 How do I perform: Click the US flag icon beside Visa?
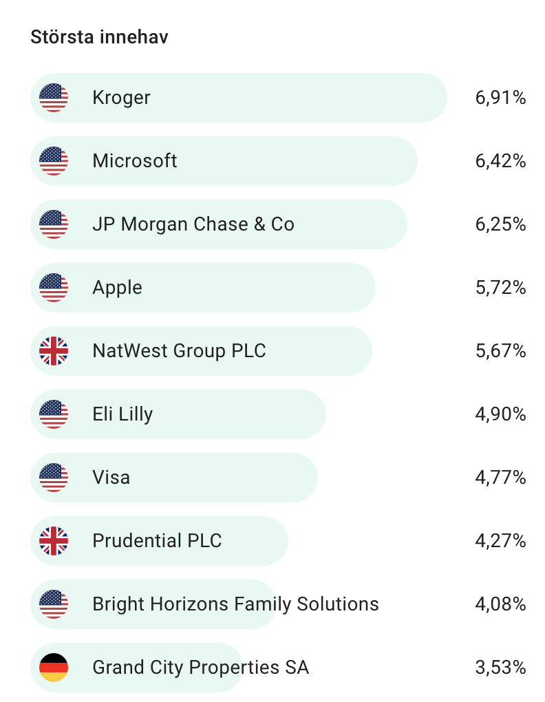54,478
